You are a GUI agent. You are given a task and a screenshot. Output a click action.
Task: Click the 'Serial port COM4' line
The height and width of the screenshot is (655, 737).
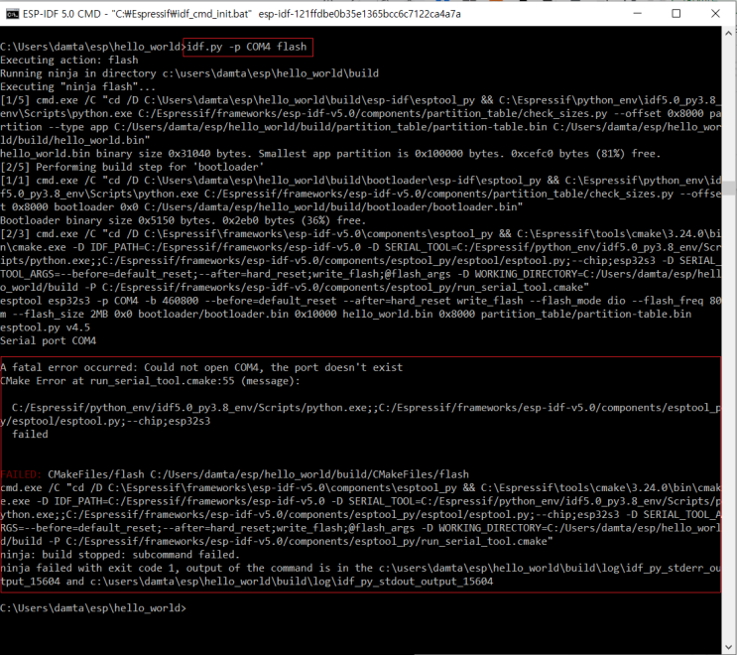48,341
